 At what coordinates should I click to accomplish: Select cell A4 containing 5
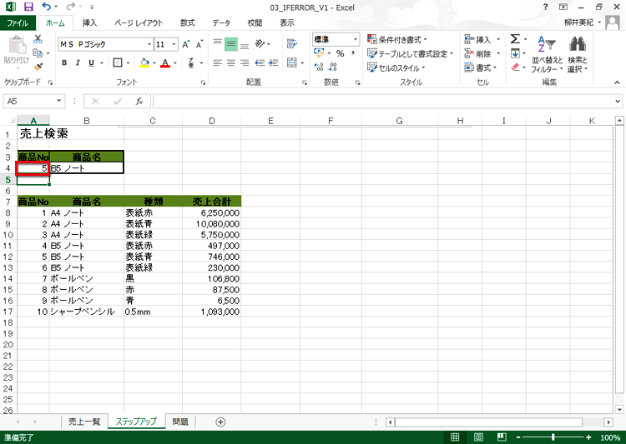33,168
